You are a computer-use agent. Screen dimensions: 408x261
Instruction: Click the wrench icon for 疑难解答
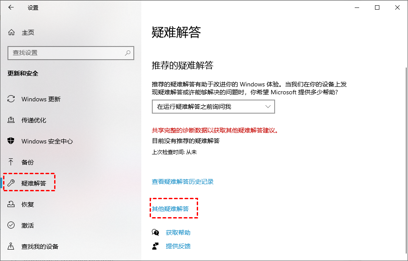tap(11, 183)
